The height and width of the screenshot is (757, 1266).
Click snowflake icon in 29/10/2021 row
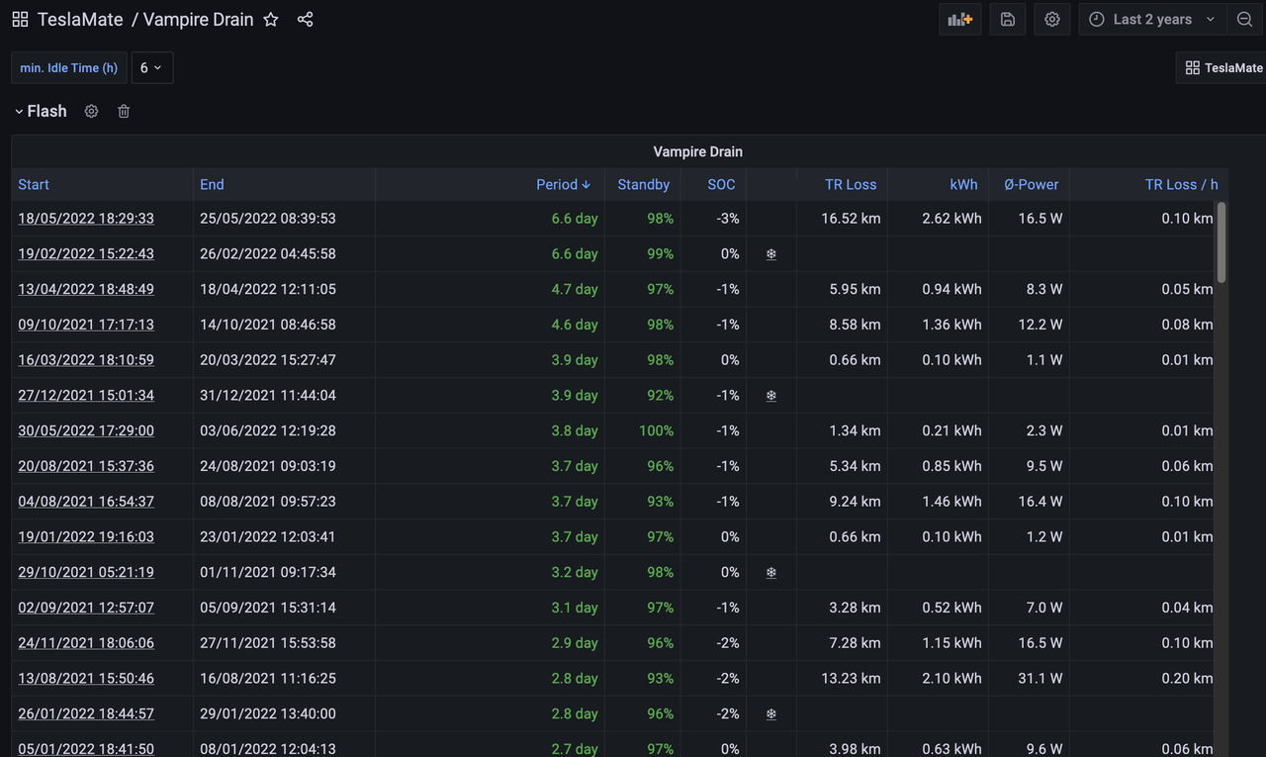coord(771,573)
